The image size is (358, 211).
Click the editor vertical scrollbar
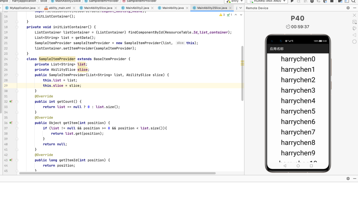pos(242,73)
